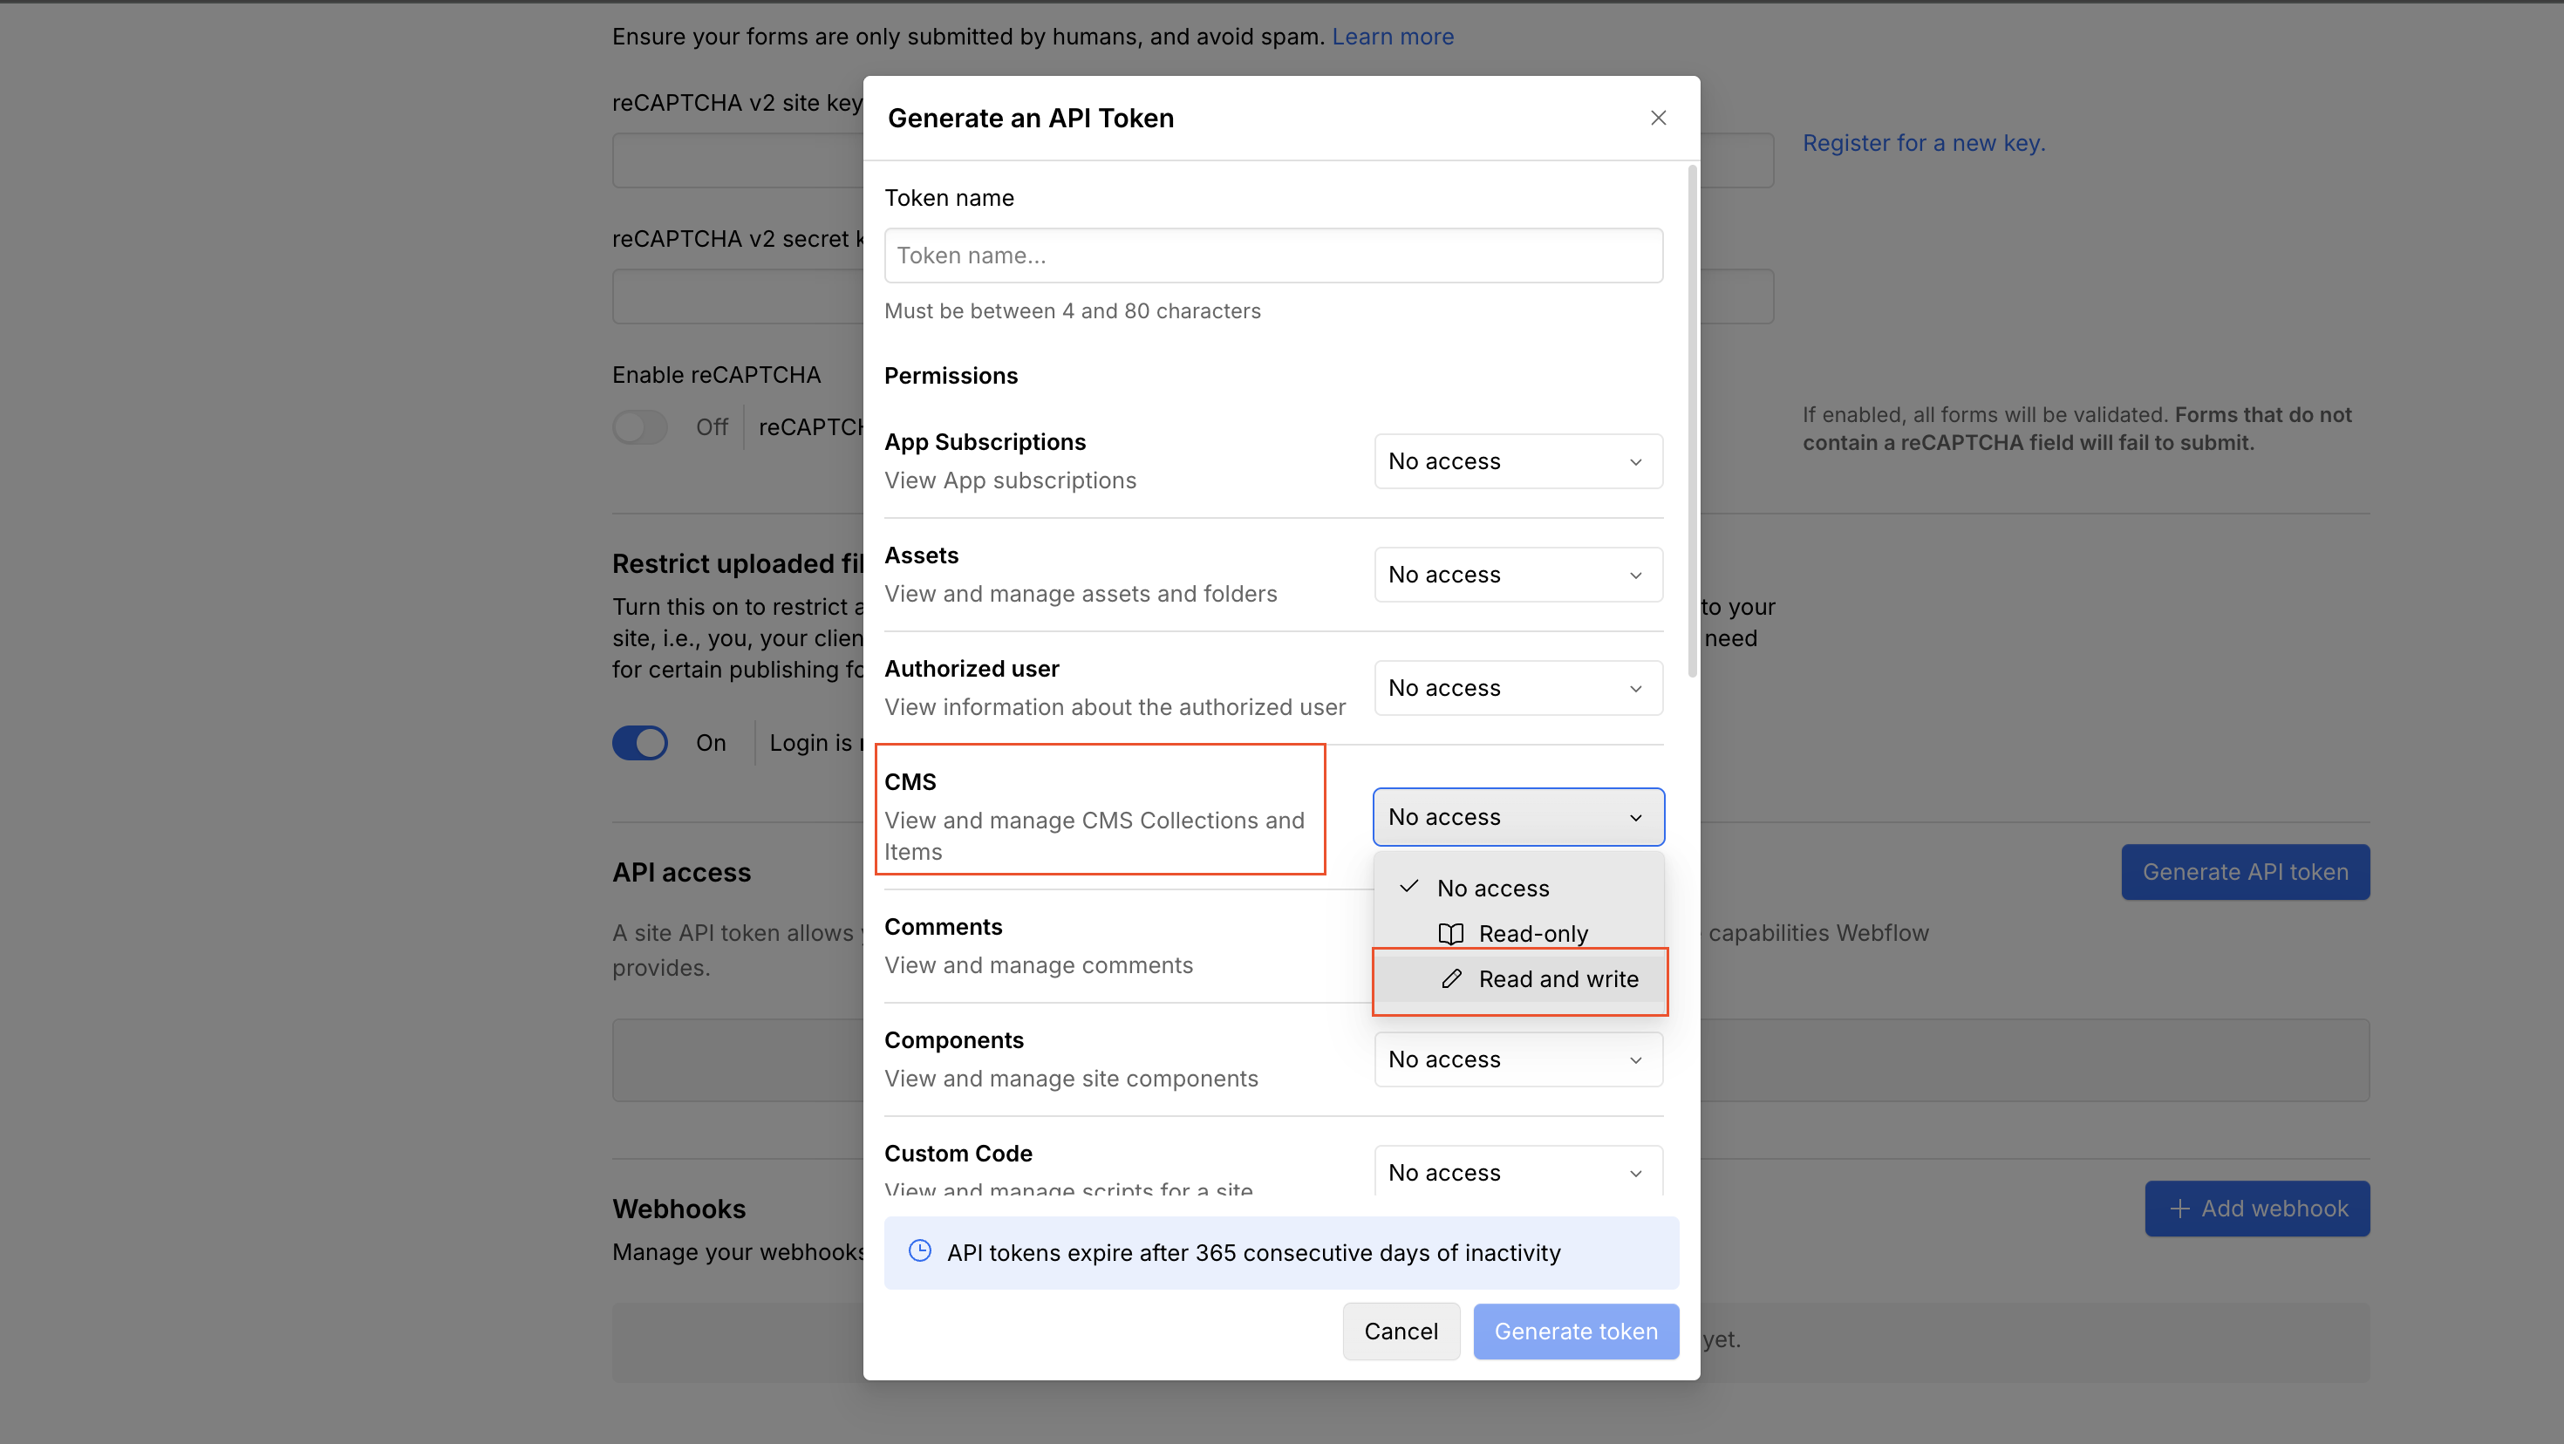The image size is (2564, 1444).
Task: Collapse the CMS access dropdown
Action: (1517, 816)
